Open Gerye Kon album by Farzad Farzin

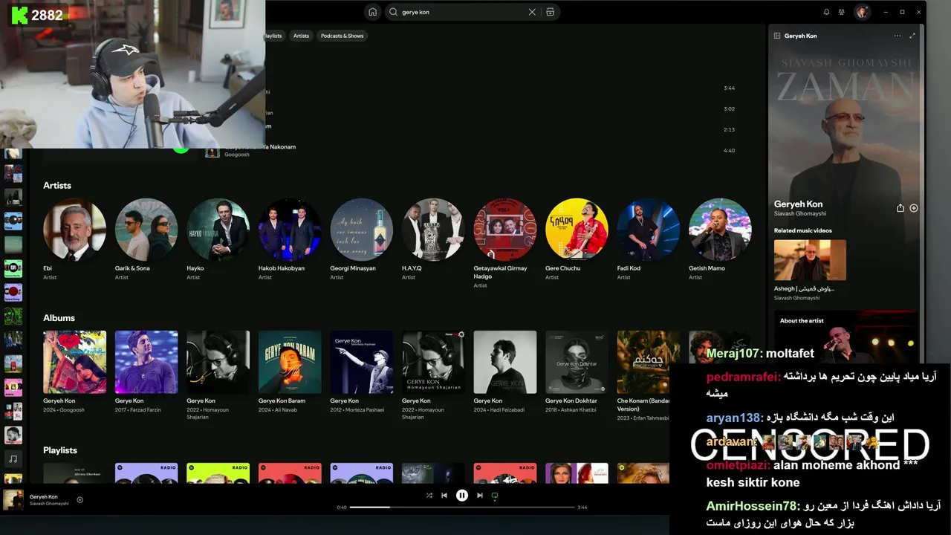coord(146,362)
